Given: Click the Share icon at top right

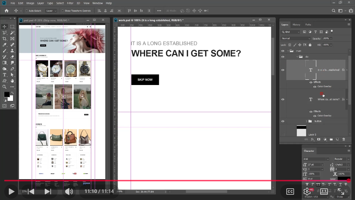Looking at the screenshot, I should (351, 11).
